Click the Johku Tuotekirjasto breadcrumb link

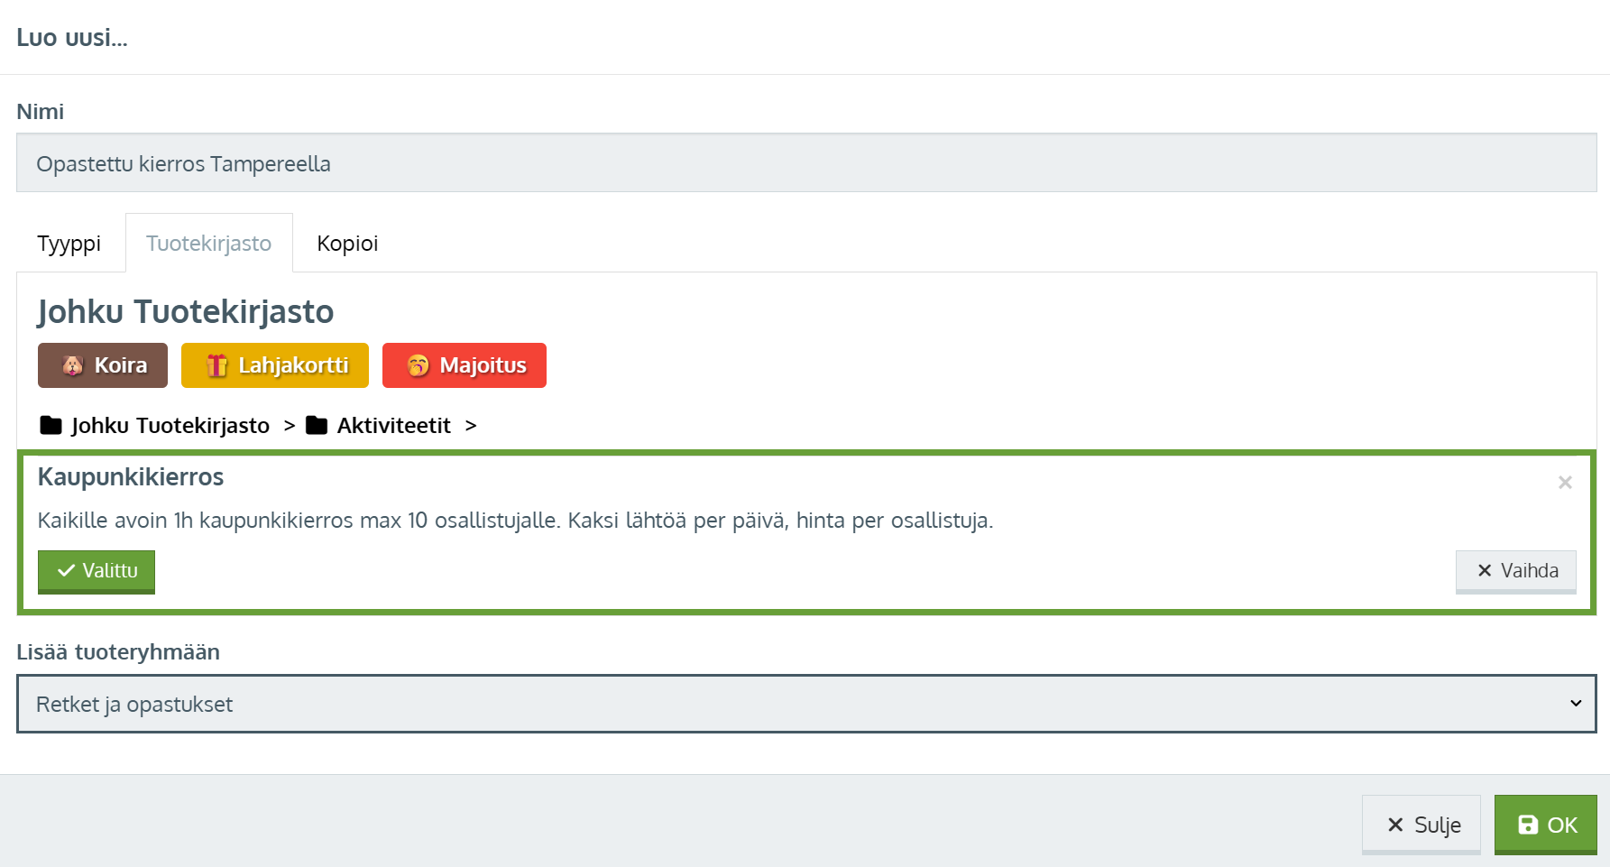170,425
